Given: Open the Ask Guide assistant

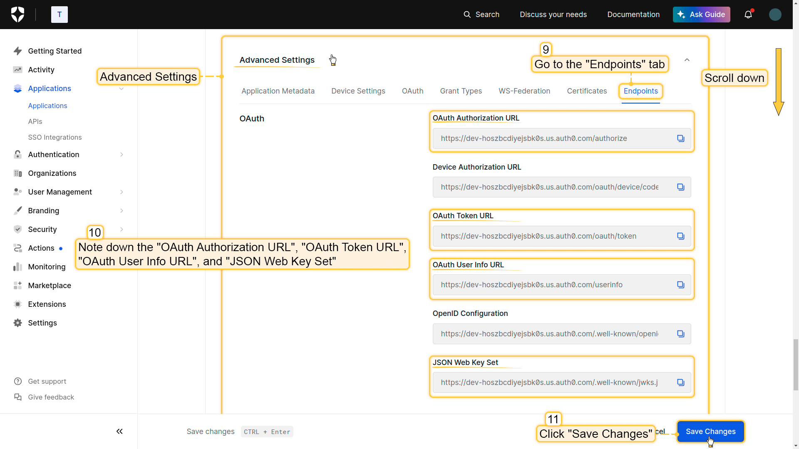Looking at the screenshot, I should [x=701, y=15].
